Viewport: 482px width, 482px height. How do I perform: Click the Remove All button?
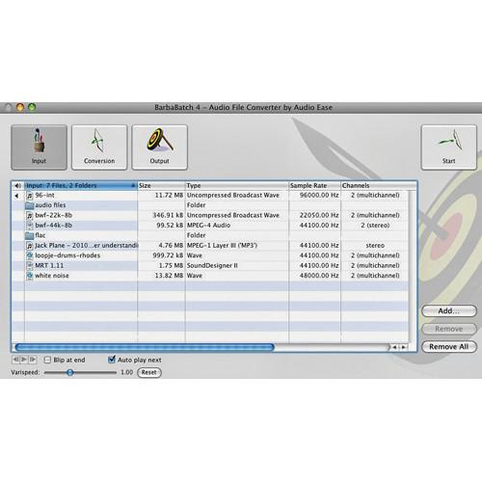449,347
